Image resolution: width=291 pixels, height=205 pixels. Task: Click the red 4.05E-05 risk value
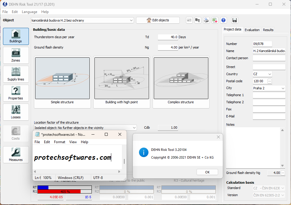(51, 197)
